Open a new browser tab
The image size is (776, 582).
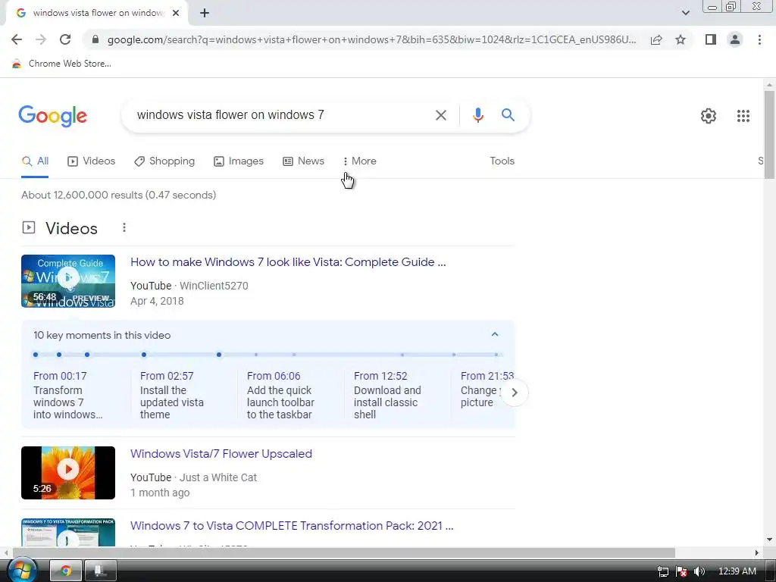(x=205, y=14)
